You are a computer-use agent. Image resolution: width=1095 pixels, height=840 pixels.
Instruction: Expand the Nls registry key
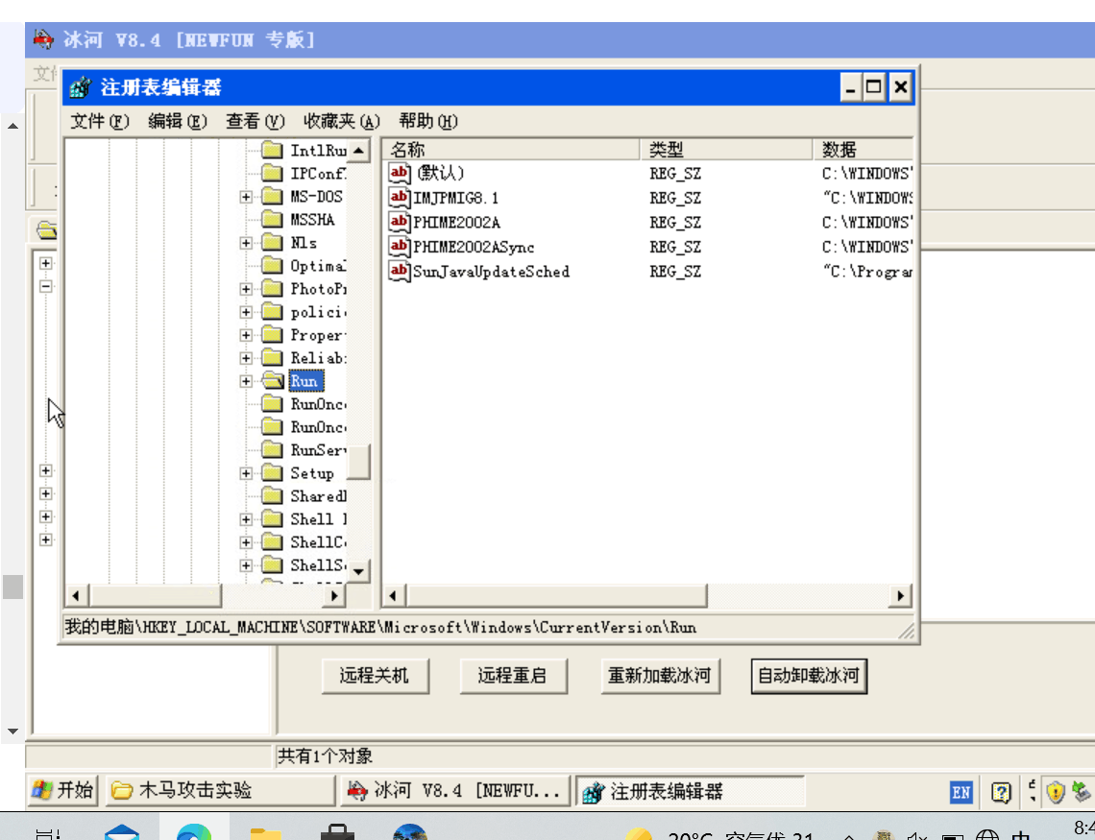coord(246,244)
